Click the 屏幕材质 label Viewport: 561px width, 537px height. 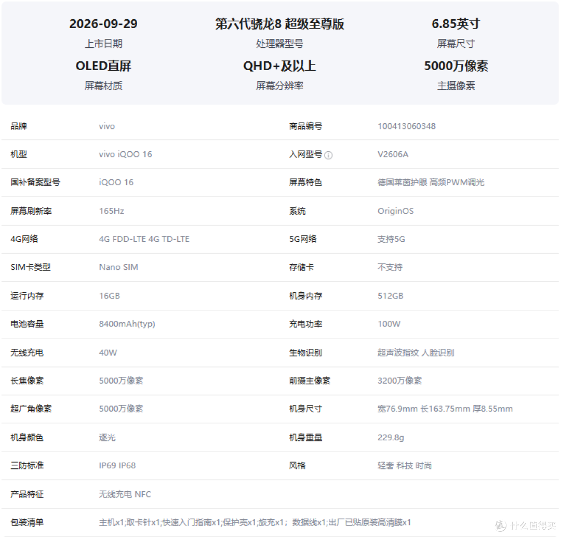coord(103,86)
